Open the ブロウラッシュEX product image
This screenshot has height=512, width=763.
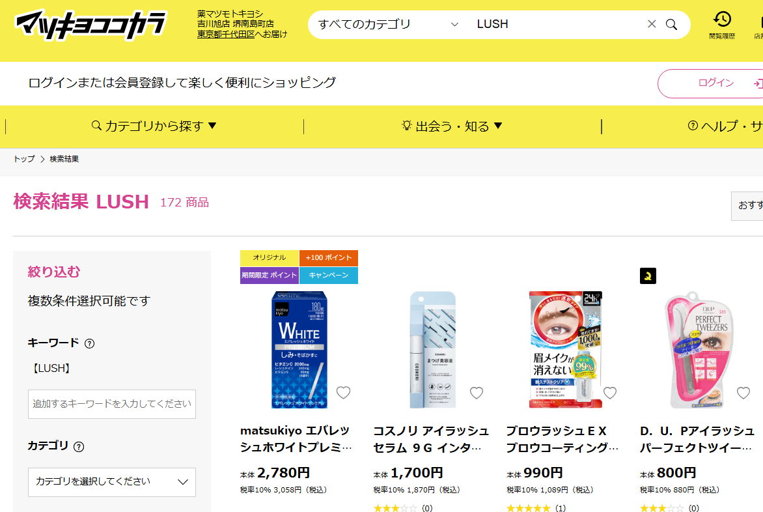tap(566, 350)
